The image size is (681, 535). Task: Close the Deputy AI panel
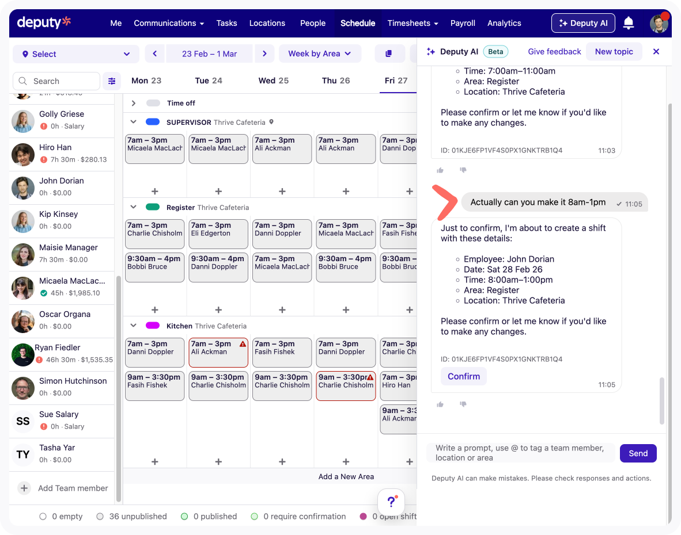[656, 52]
